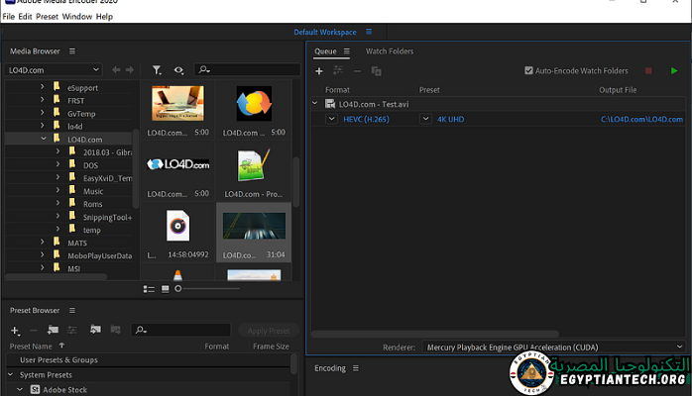Open the LO4D.com location dropdown
Viewport: 692px width, 396px height.
pyautogui.click(x=54, y=70)
